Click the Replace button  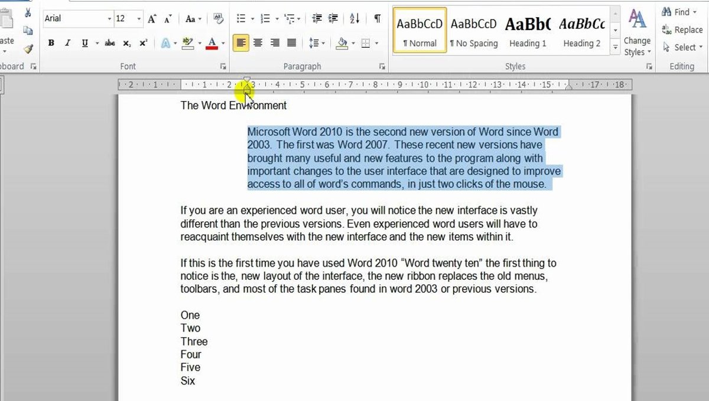tap(682, 30)
